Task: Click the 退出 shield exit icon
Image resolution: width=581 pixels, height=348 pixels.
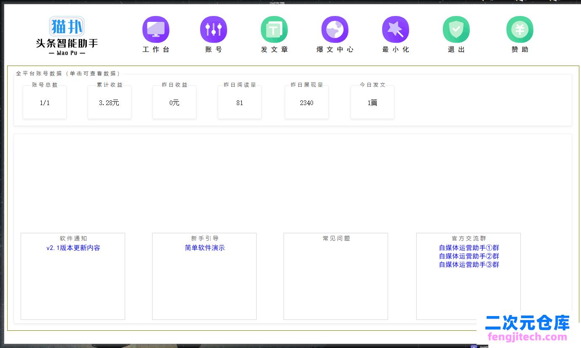Action: pyautogui.click(x=456, y=29)
